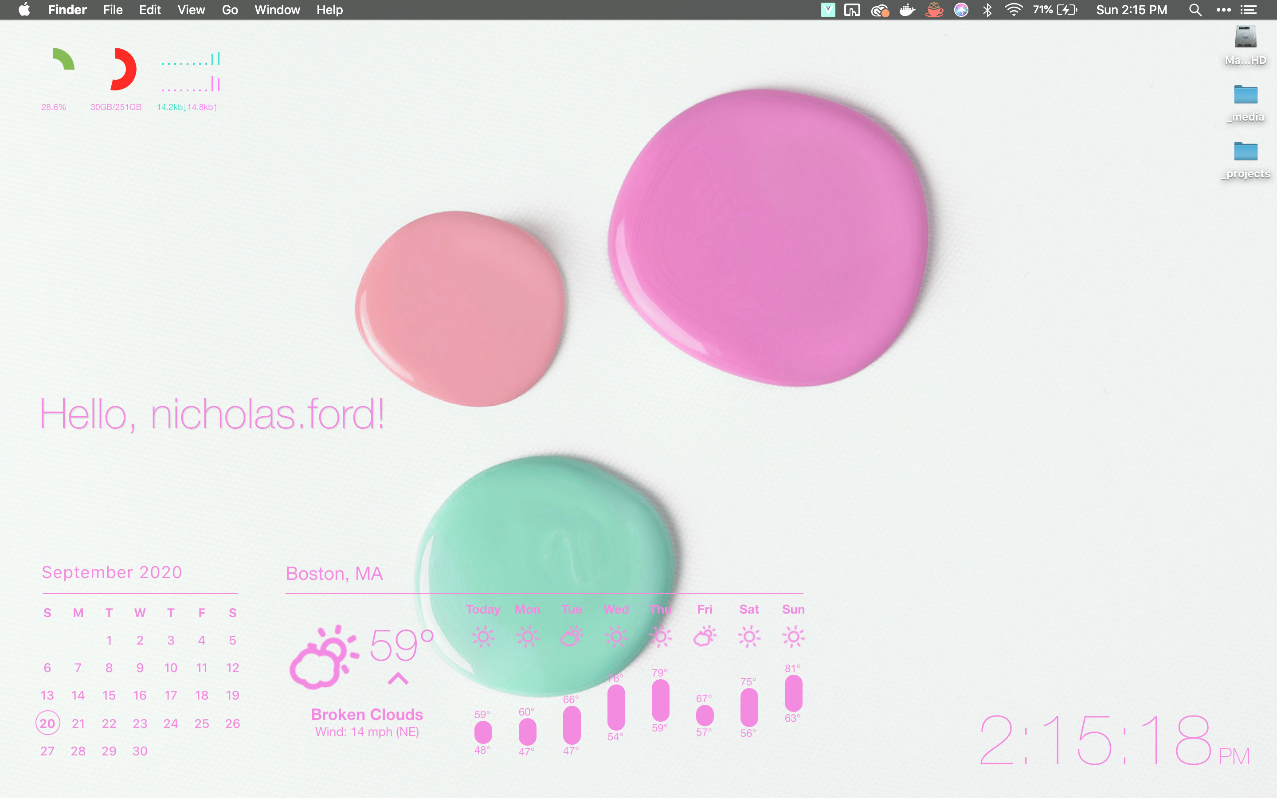Open the _projects folder on desktop
Screen dimensions: 1277x798
click(1246, 152)
